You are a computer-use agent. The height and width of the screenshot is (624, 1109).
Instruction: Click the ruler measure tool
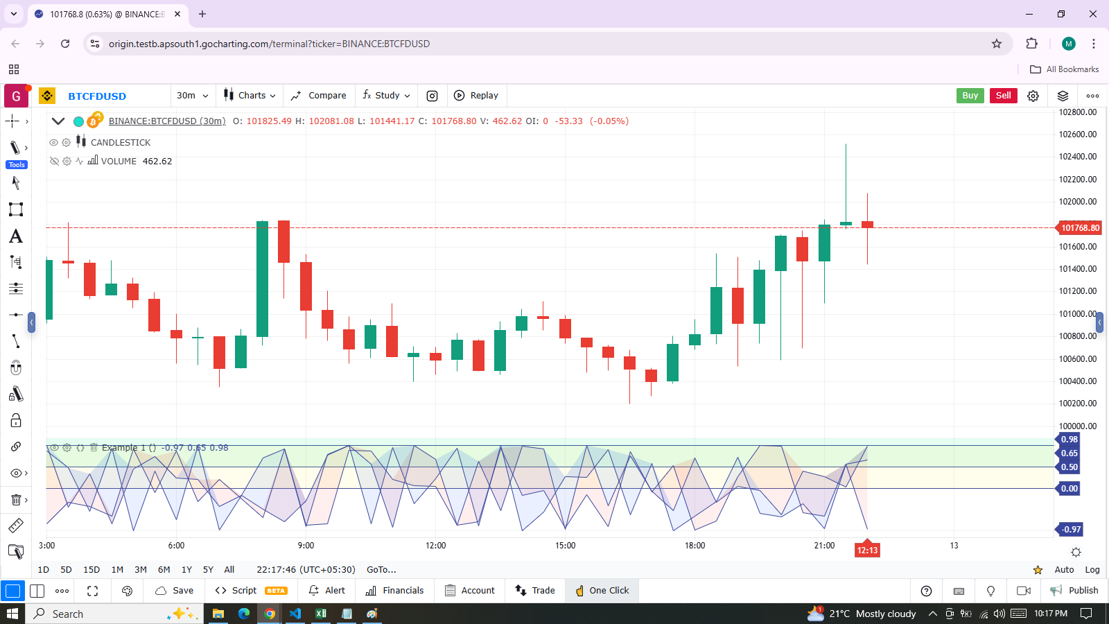point(15,526)
